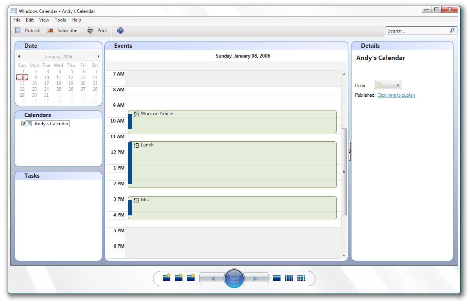Collapse Details pane with side arrow
The image size is (470, 305).
tap(350, 151)
